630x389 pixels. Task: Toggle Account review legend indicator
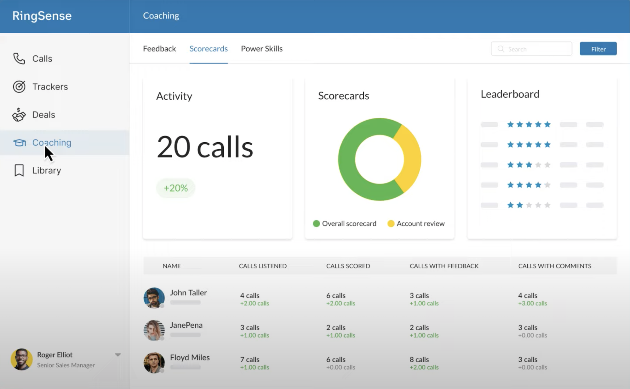click(390, 223)
